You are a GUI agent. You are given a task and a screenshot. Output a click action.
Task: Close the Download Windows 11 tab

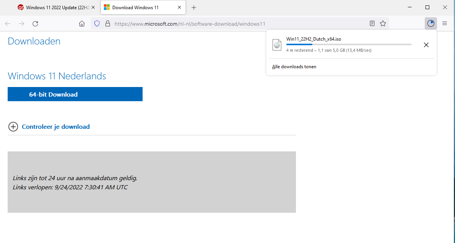(179, 8)
